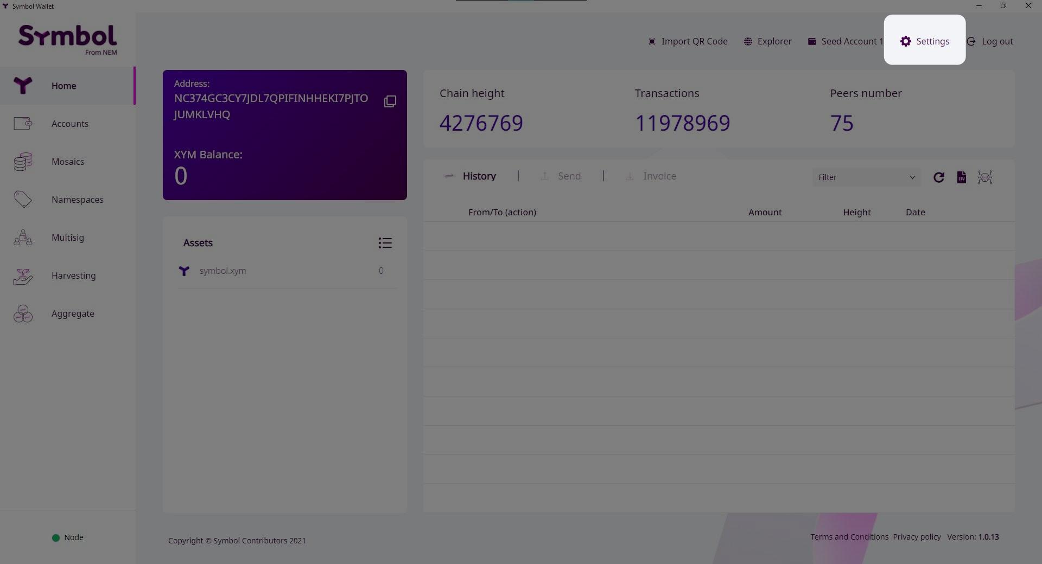Select the symbol.xym asset row
Screen dimensions: 1042x564
coord(287,271)
